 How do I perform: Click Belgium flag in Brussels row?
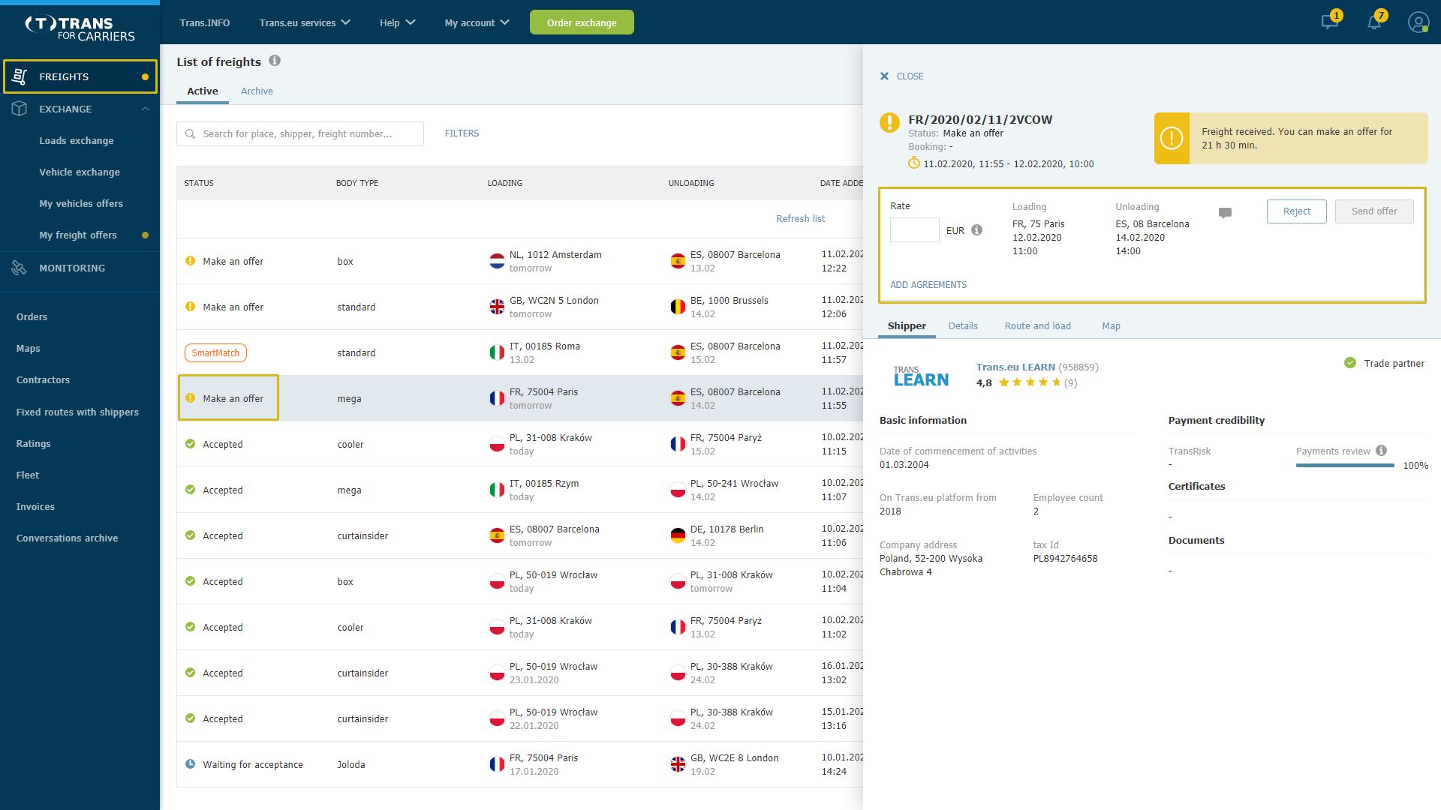678,307
